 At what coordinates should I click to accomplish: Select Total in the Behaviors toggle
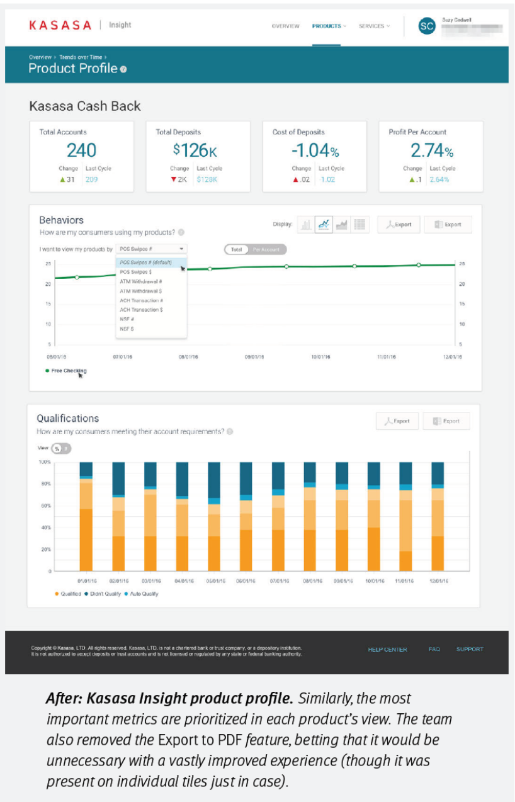[x=236, y=250]
